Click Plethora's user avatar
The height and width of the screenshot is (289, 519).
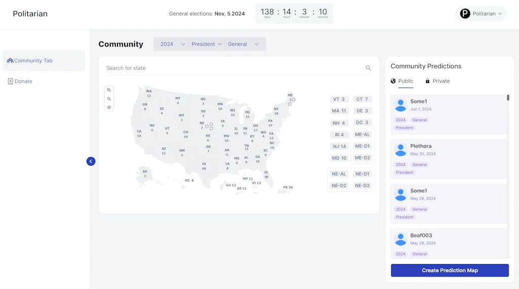[x=400, y=150]
